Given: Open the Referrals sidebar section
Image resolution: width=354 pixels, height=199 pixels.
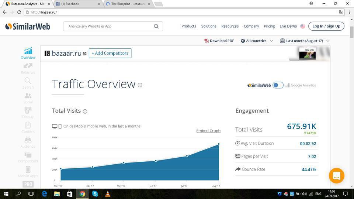Looking at the screenshot, I should tap(28, 69).
